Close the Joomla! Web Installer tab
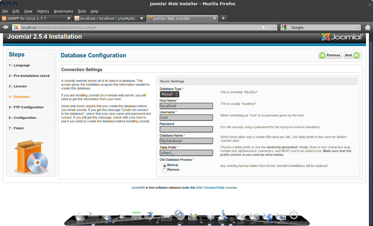This screenshot has width=373, height=226. (214, 18)
